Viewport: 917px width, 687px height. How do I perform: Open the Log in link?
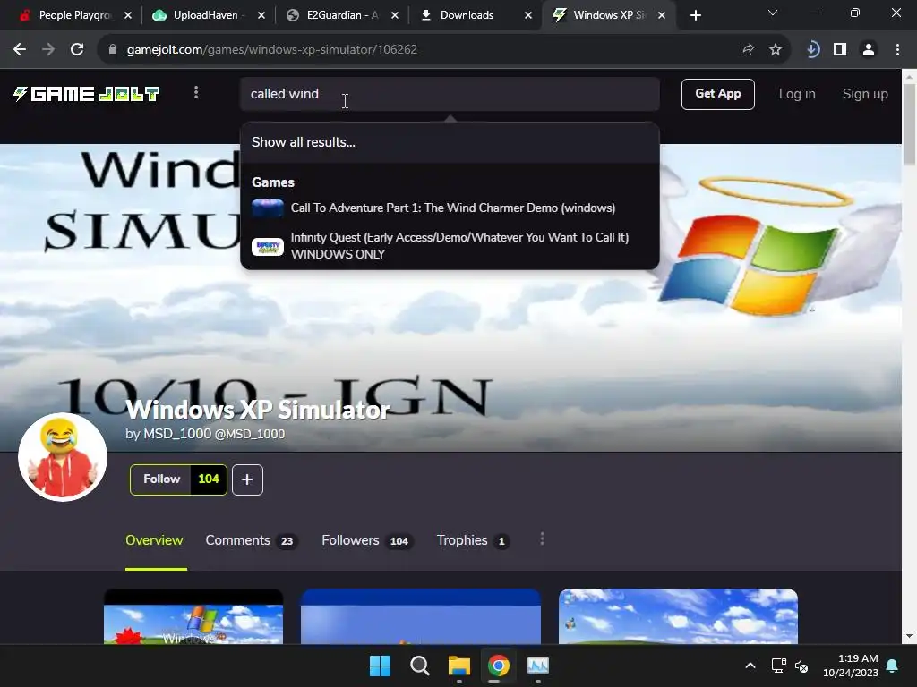[x=796, y=94]
